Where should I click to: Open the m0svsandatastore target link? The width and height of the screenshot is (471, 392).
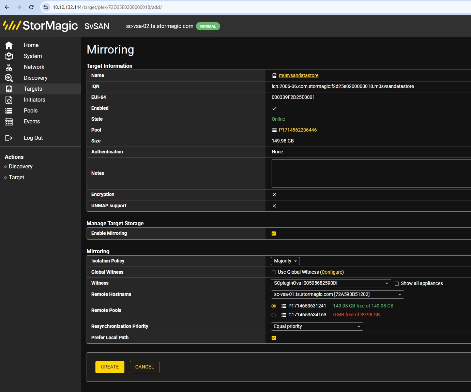pyautogui.click(x=299, y=76)
